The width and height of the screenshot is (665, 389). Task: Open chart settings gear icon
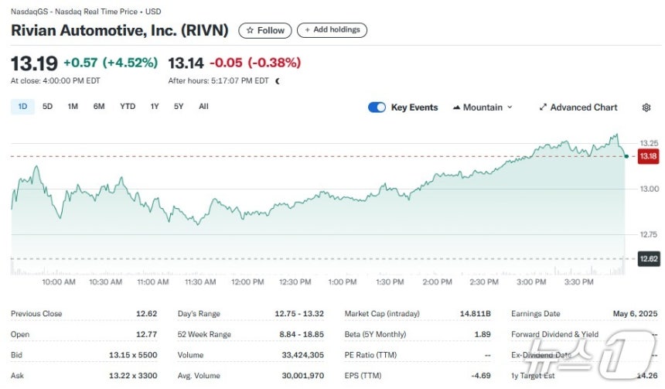[646, 107]
